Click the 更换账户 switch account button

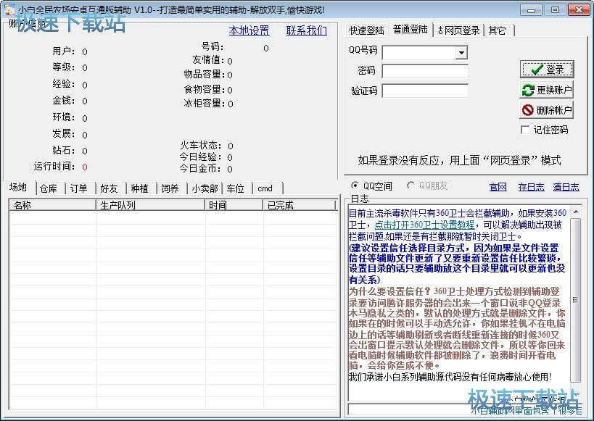tap(546, 91)
